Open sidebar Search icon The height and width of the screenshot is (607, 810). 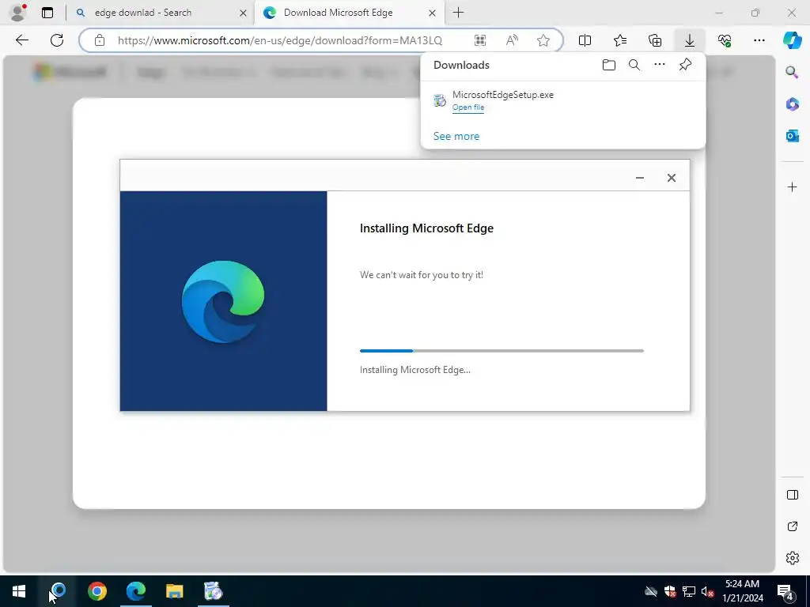pyautogui.click(x=792, y=72)
